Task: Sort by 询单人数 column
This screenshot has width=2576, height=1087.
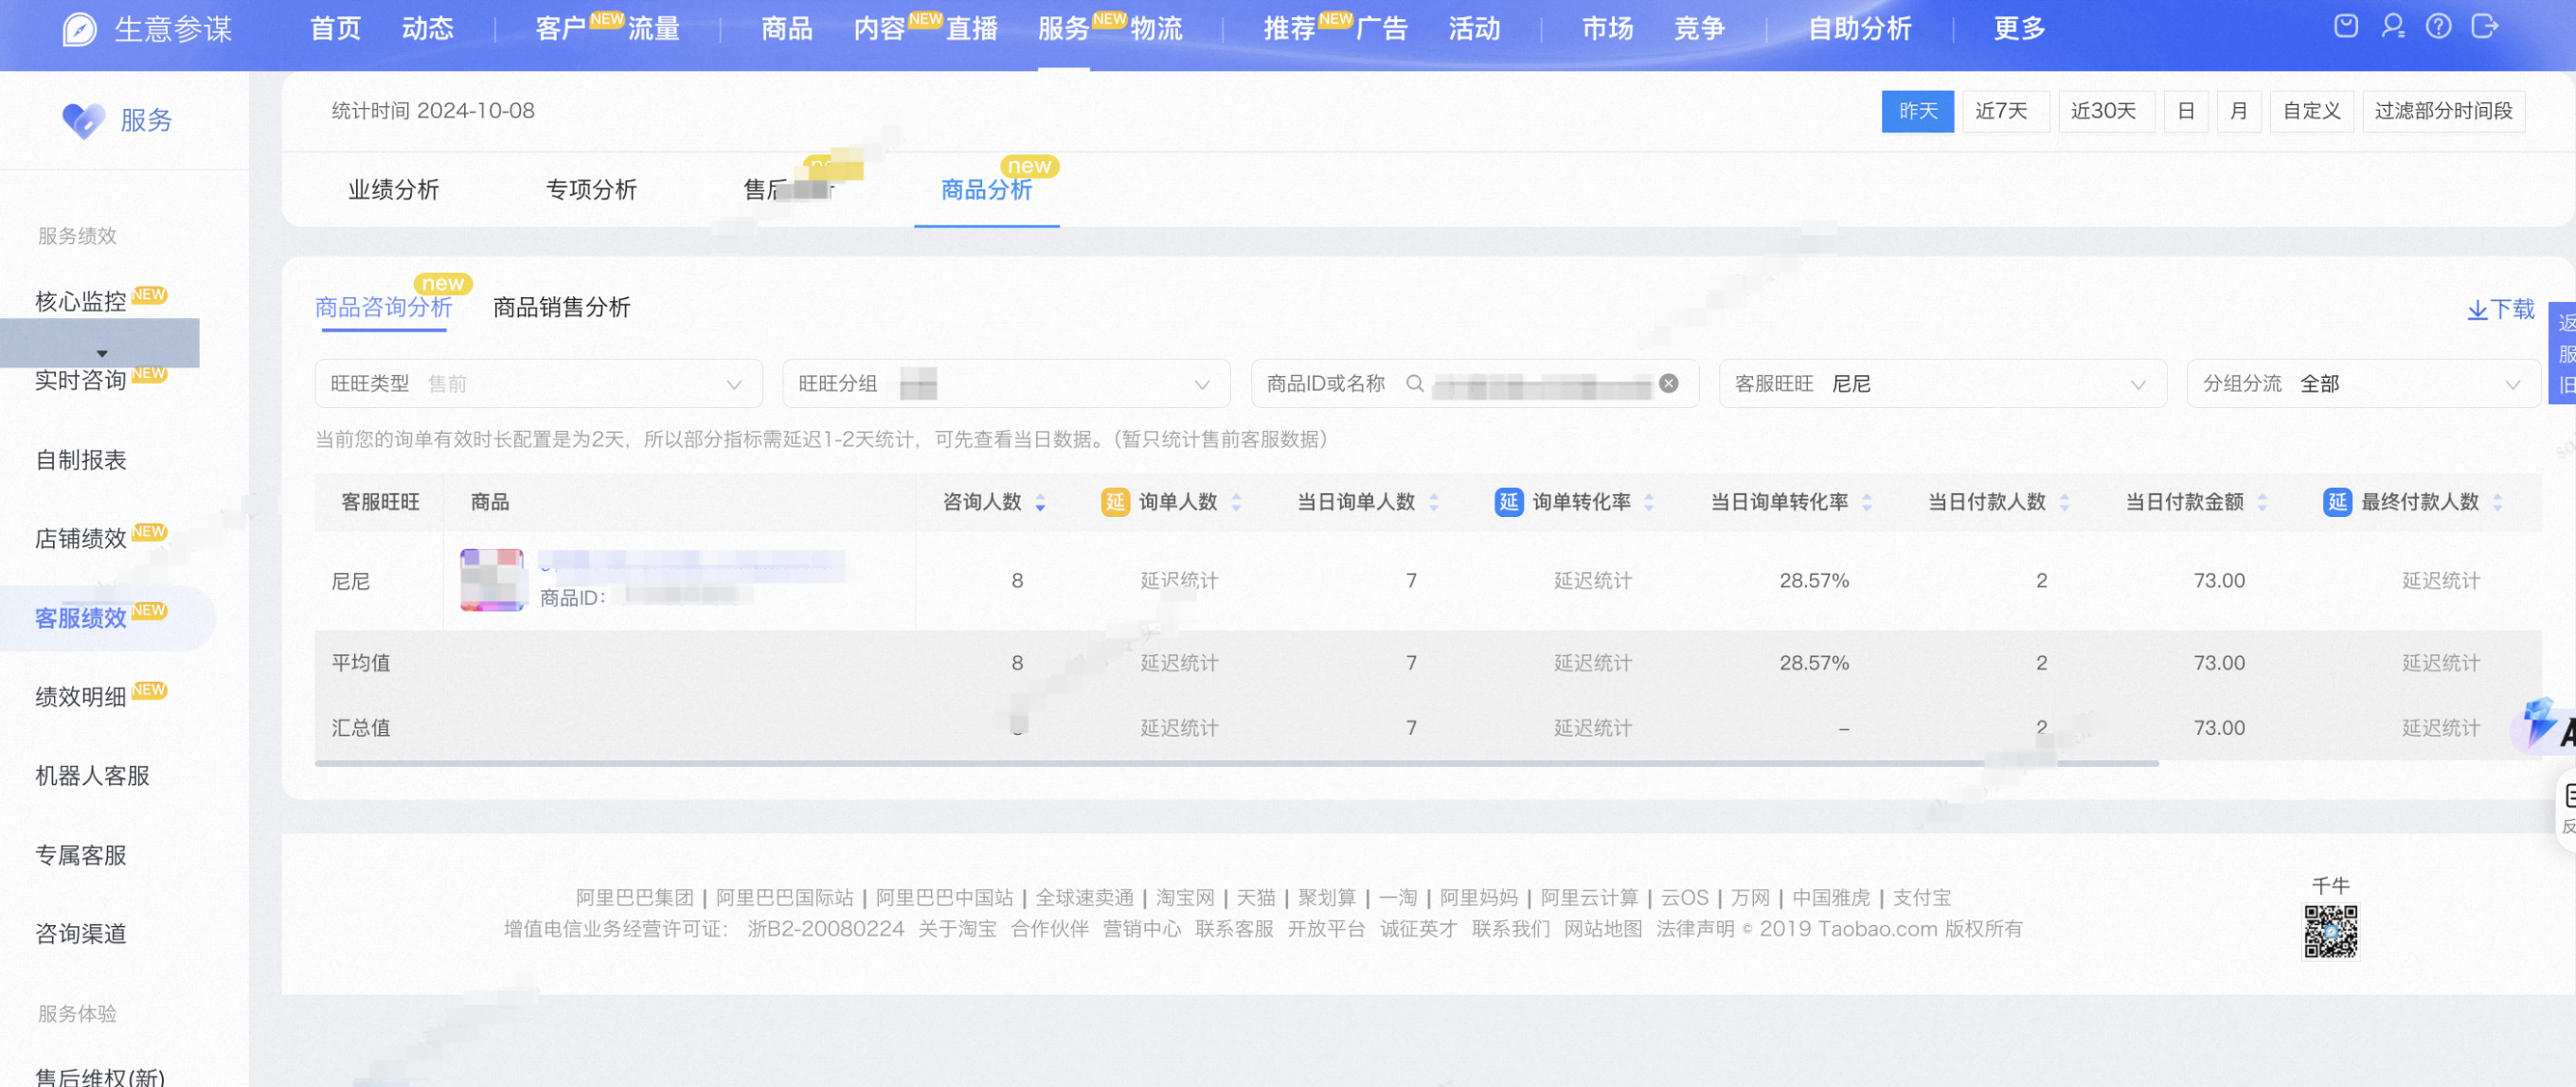Action: click(x=1236, y=502)
